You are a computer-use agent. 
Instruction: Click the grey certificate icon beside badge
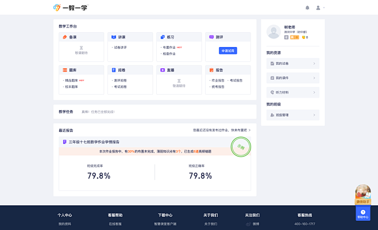pyautogui.click(x=286, y=37)
